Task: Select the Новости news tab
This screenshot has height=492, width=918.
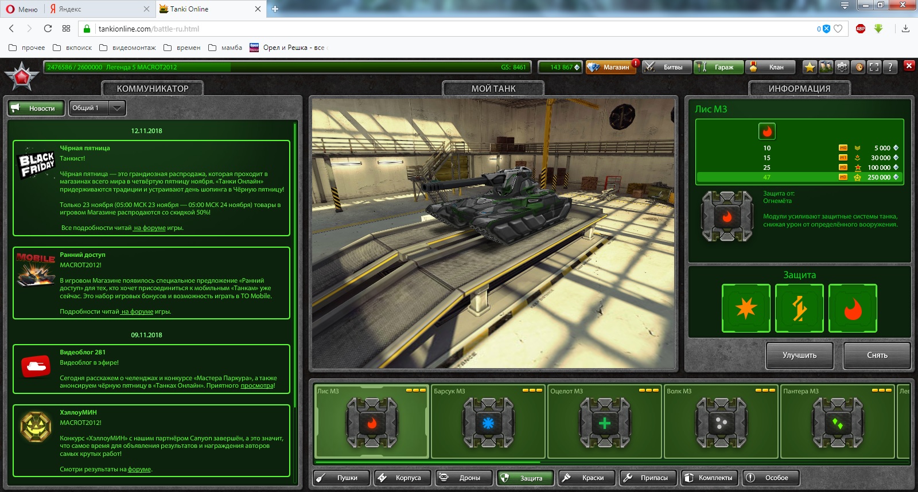Action: 36,108
